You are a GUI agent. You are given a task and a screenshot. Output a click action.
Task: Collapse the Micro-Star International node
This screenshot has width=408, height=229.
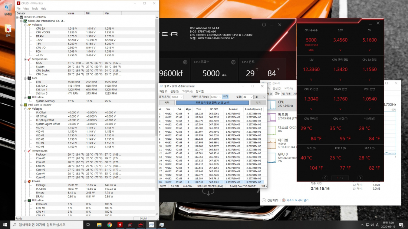(22, 21)
